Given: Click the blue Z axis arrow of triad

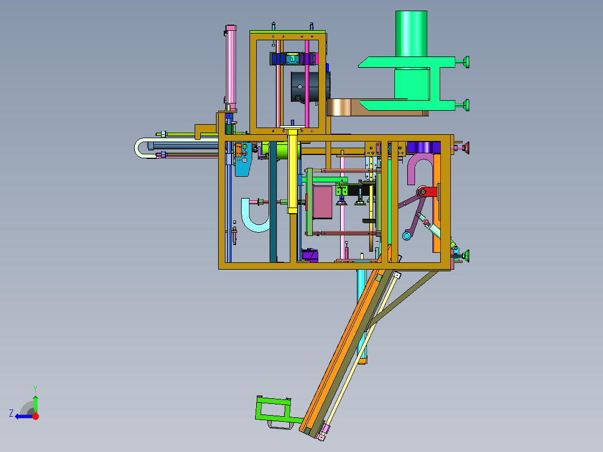Looking at the screenshot, I should pyautogui.click(x=23, y=416).
